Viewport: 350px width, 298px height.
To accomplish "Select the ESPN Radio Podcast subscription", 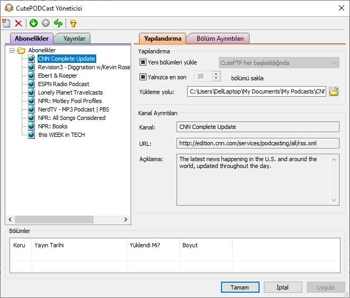I will coord(63,84).
